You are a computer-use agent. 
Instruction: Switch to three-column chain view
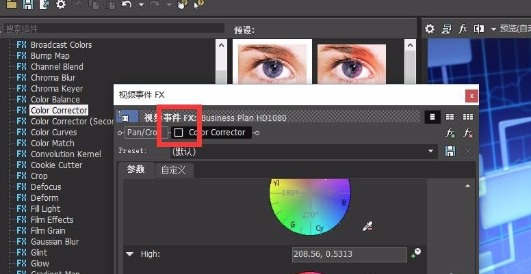coord(468,117)
